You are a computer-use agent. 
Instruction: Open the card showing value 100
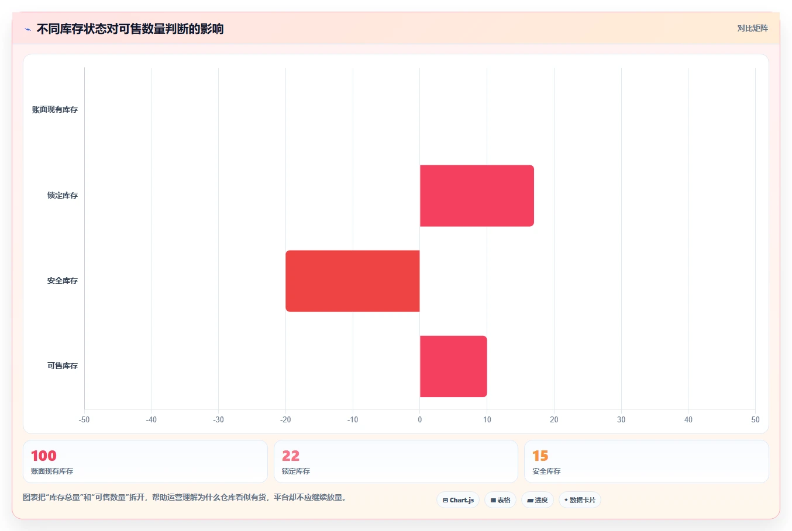(x=145, y=461)
